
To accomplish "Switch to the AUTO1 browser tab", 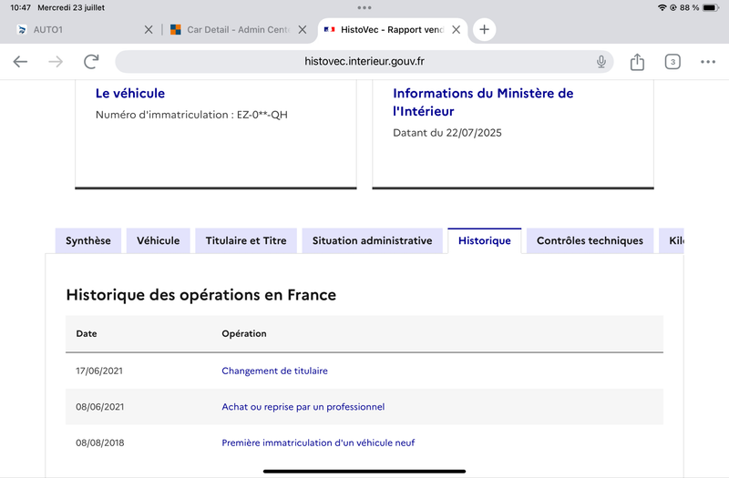I will point(73,29).
